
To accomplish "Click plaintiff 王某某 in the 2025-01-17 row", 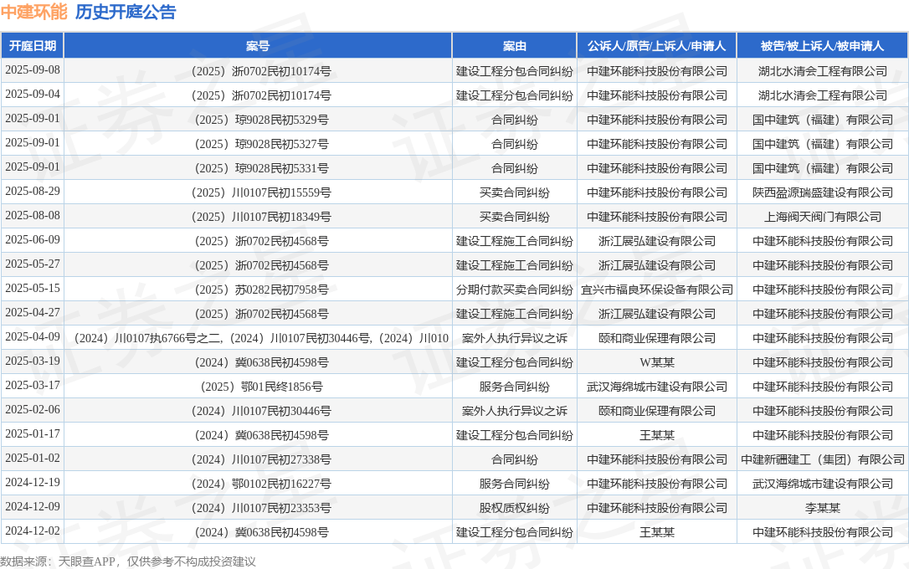I will coord(657,436).
